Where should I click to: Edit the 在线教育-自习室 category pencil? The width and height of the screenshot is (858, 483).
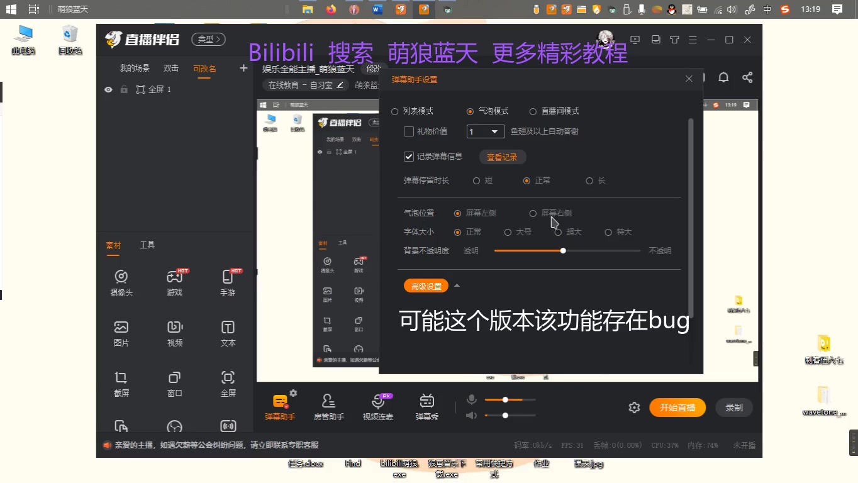click(x=340, y=85)
